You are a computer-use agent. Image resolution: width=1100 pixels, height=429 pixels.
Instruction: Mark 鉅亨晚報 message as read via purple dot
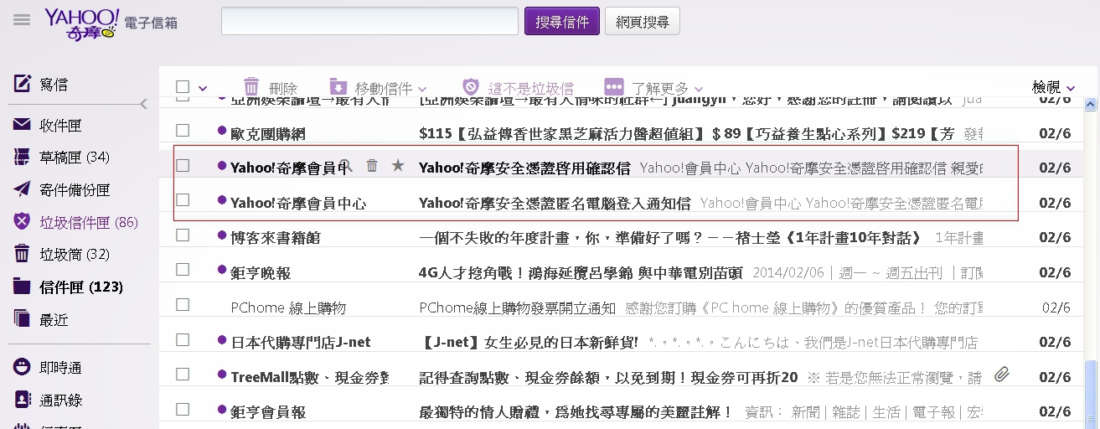[222, 270]
